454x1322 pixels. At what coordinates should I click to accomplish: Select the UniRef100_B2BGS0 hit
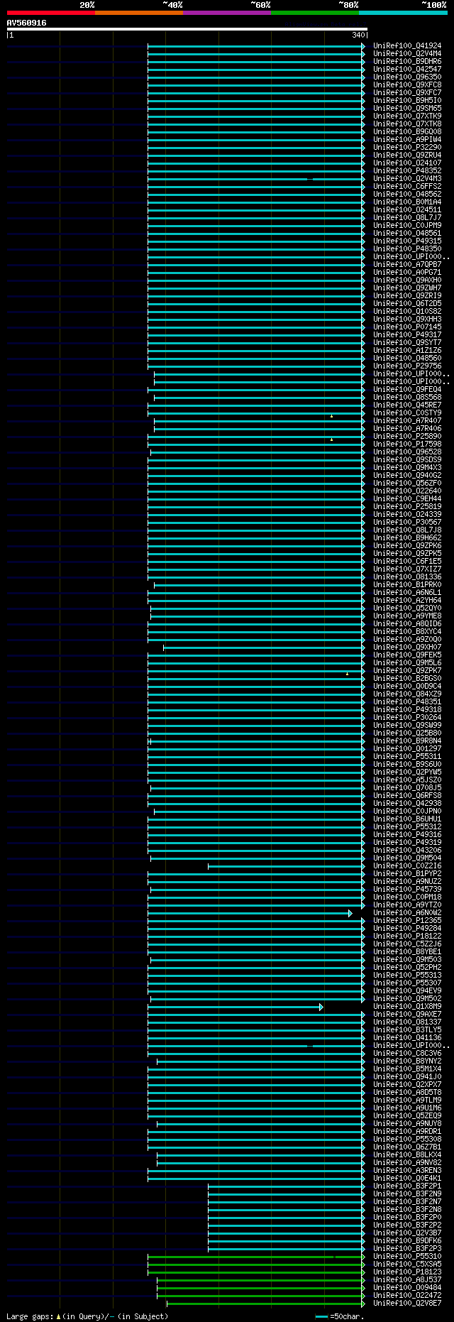[407, 678]
